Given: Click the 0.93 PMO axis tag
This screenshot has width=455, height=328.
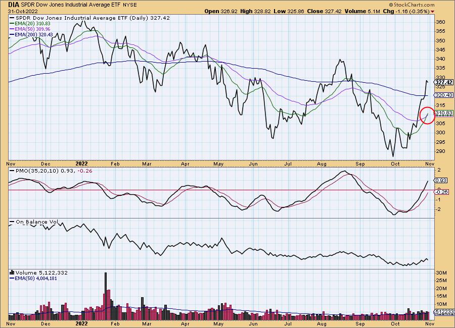Looking at the screenshot, I should 441,180.
